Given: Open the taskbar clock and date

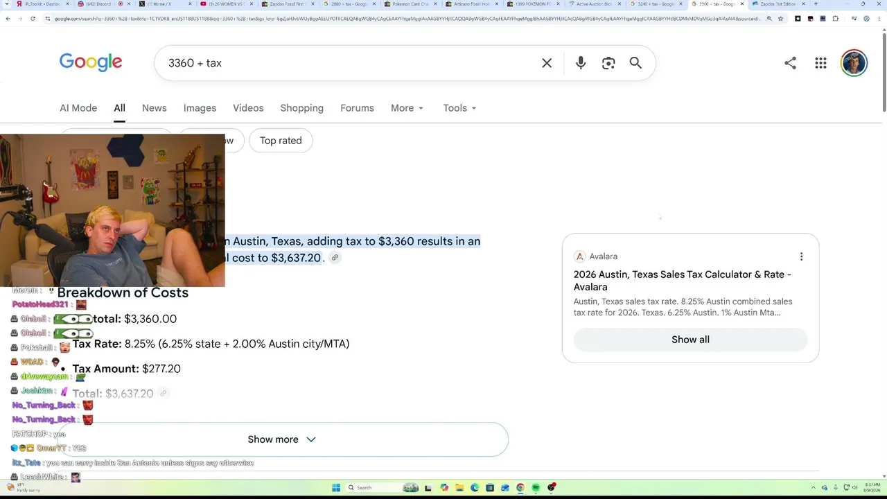Looking at the screenshot, I should click(x=872, y=488).
